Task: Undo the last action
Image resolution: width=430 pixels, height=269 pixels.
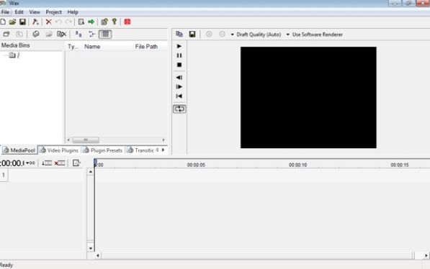Action: [x=58, y=22]
